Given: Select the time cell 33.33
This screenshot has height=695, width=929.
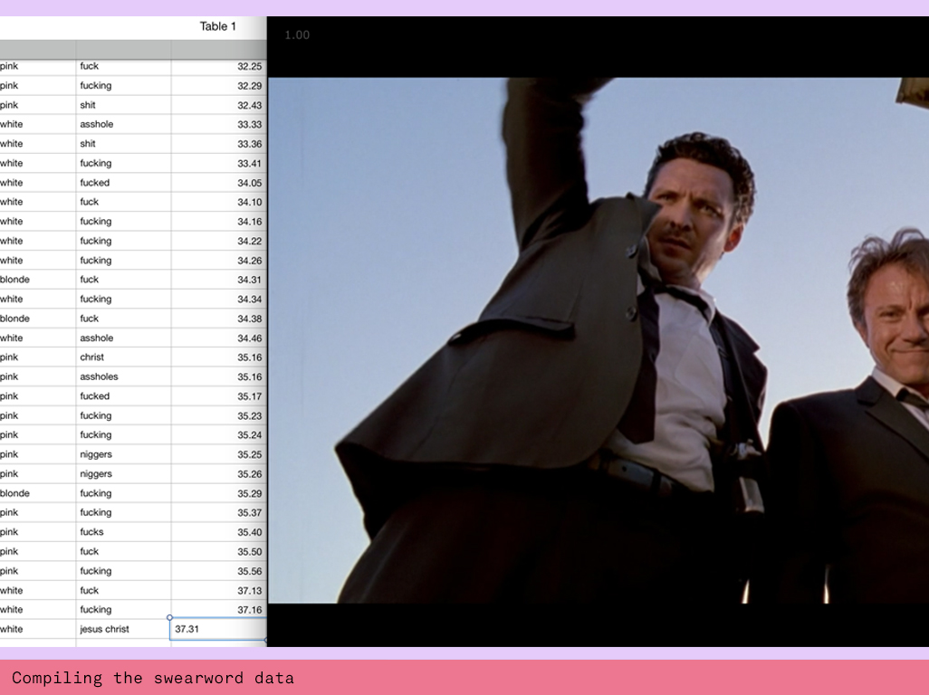Looking at the screenshot, I should click(x=218, y=124).
